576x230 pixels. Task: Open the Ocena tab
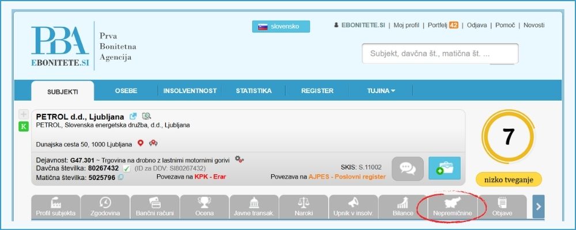[x=204, y=207]
